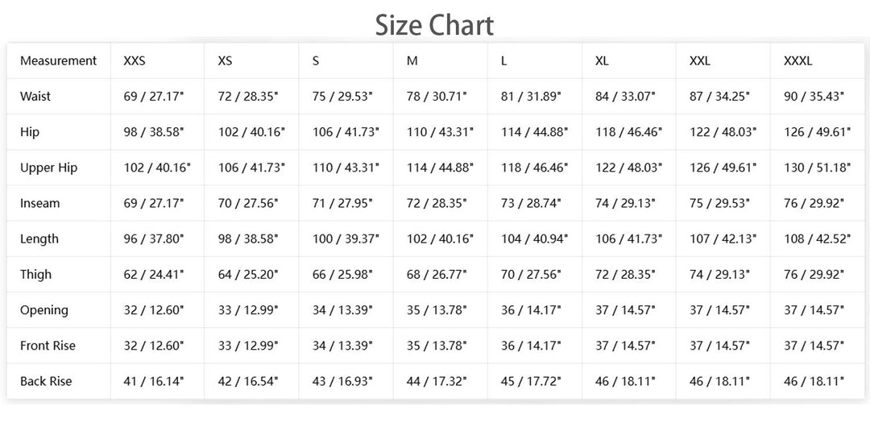Select the Front Rise row label

pos(48,346)
